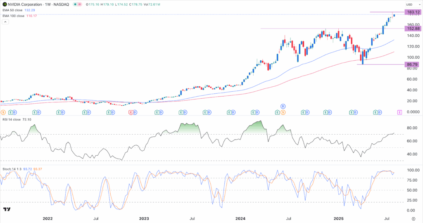Click the 152.88 price line label
423x223 pixels.
point(413,28)
